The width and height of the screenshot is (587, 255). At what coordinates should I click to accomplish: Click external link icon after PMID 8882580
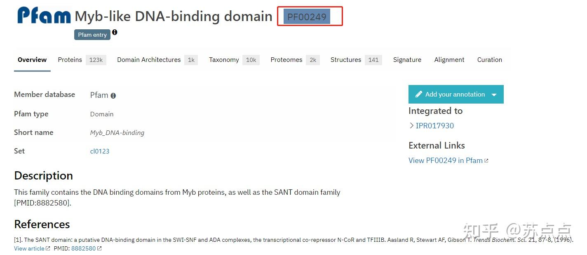(x=99, y=248)
